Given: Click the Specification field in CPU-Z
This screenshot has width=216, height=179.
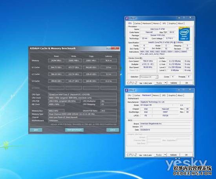Looking at the screenshot, I should tap(166, 42).
